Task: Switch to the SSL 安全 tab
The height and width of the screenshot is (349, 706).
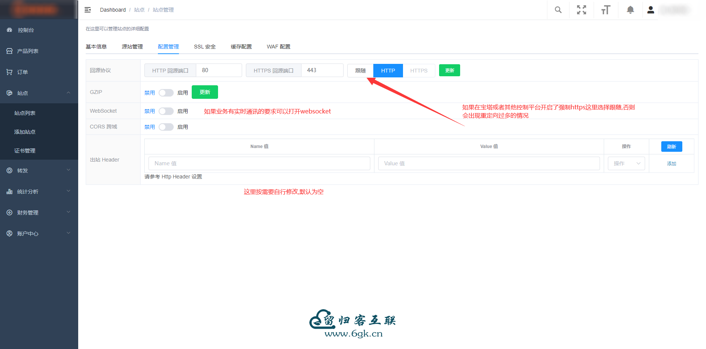Action: tap(205, 47)
